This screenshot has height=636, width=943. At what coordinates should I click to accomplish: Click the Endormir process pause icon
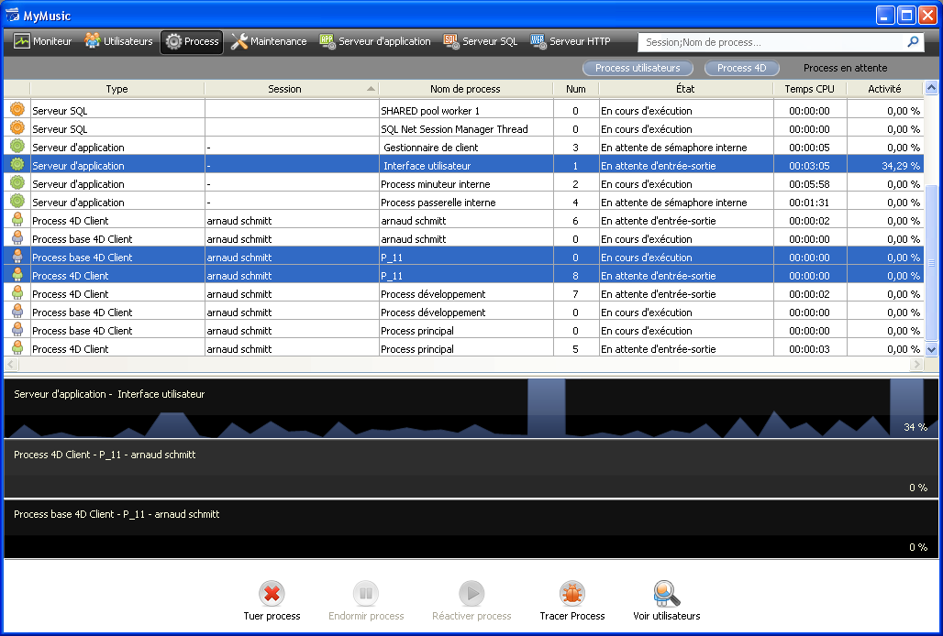tap(366, 593)
